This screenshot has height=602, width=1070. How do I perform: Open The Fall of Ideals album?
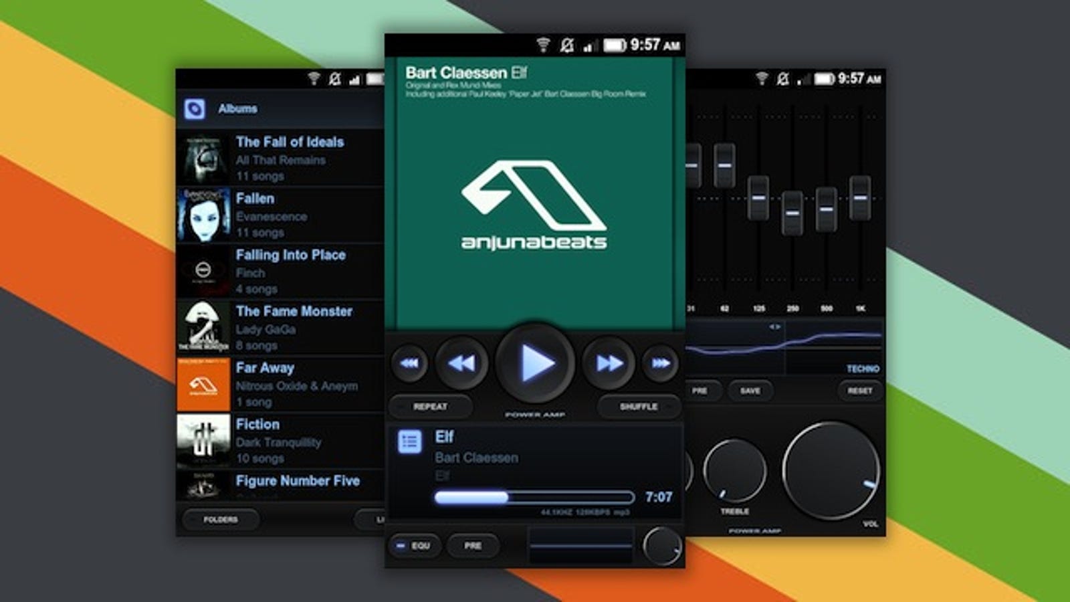click(x=280, y=159)
